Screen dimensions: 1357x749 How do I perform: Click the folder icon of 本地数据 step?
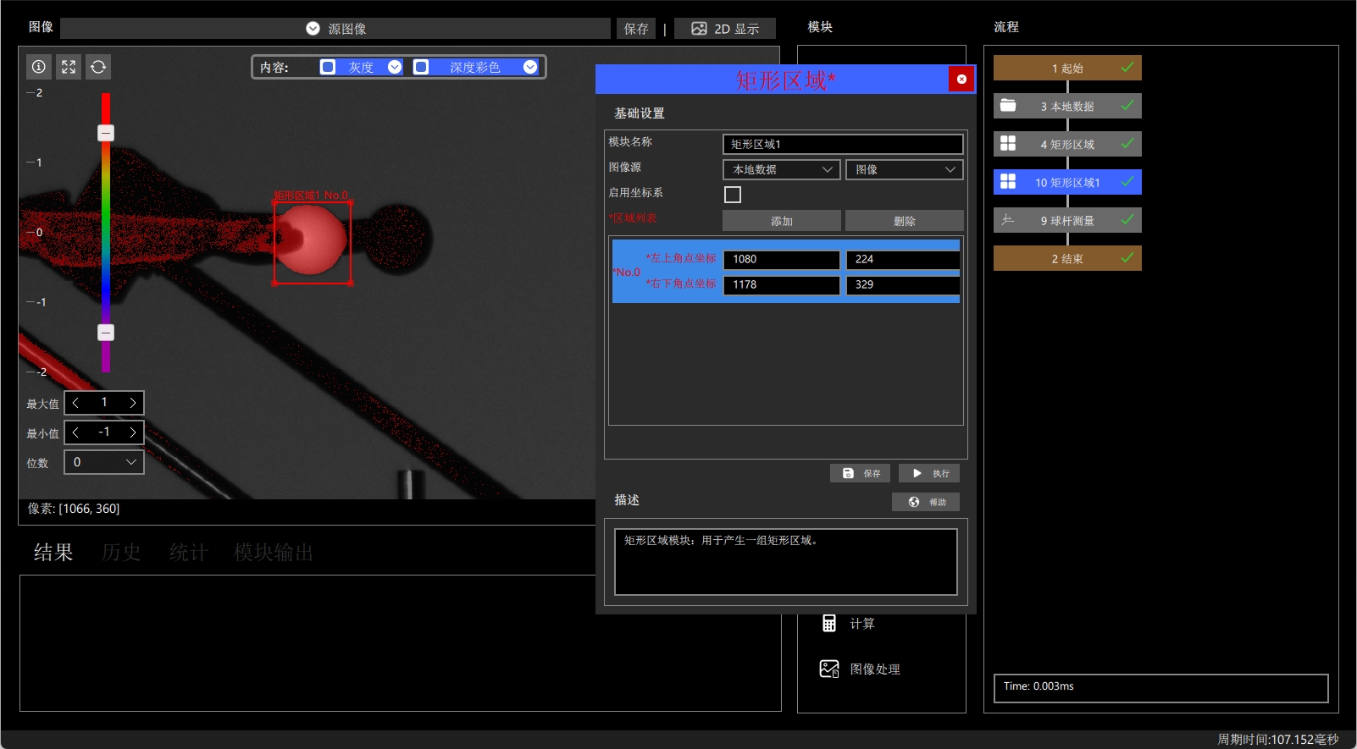[1008, 106]
